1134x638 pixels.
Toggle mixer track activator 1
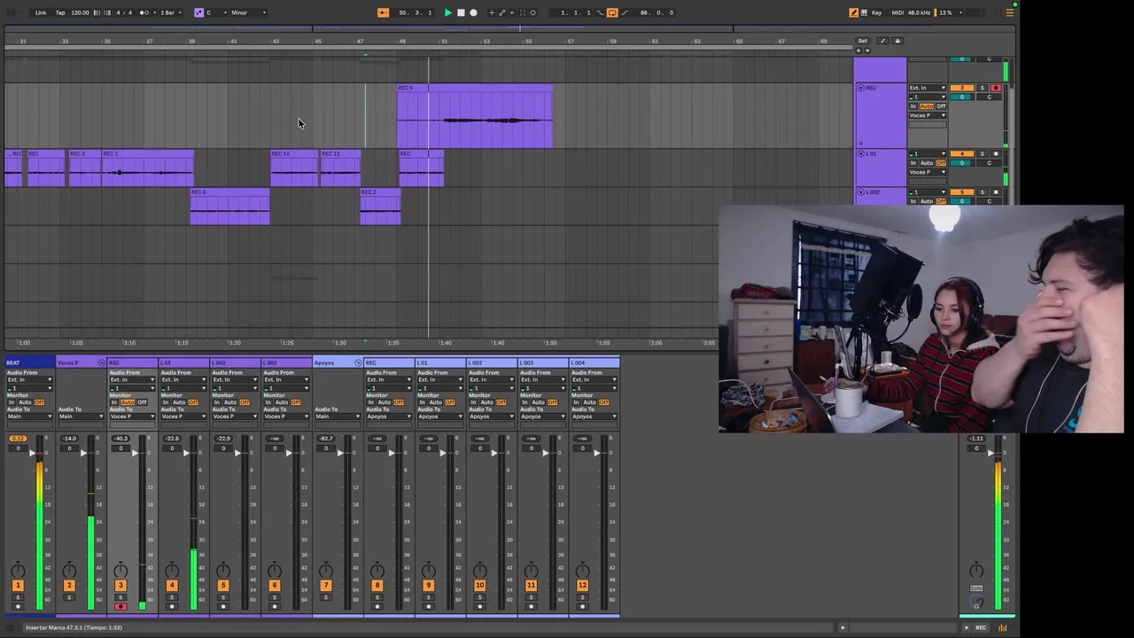pos(17,585)
